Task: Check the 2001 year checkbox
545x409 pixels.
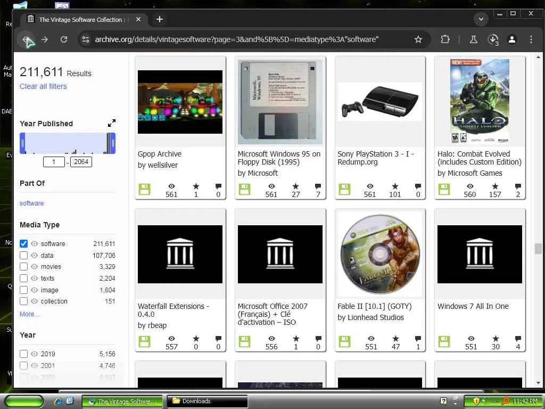Action: tap(23, 365)
